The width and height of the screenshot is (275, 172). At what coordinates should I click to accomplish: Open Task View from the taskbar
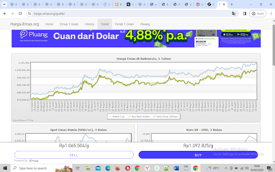(77, 168)
